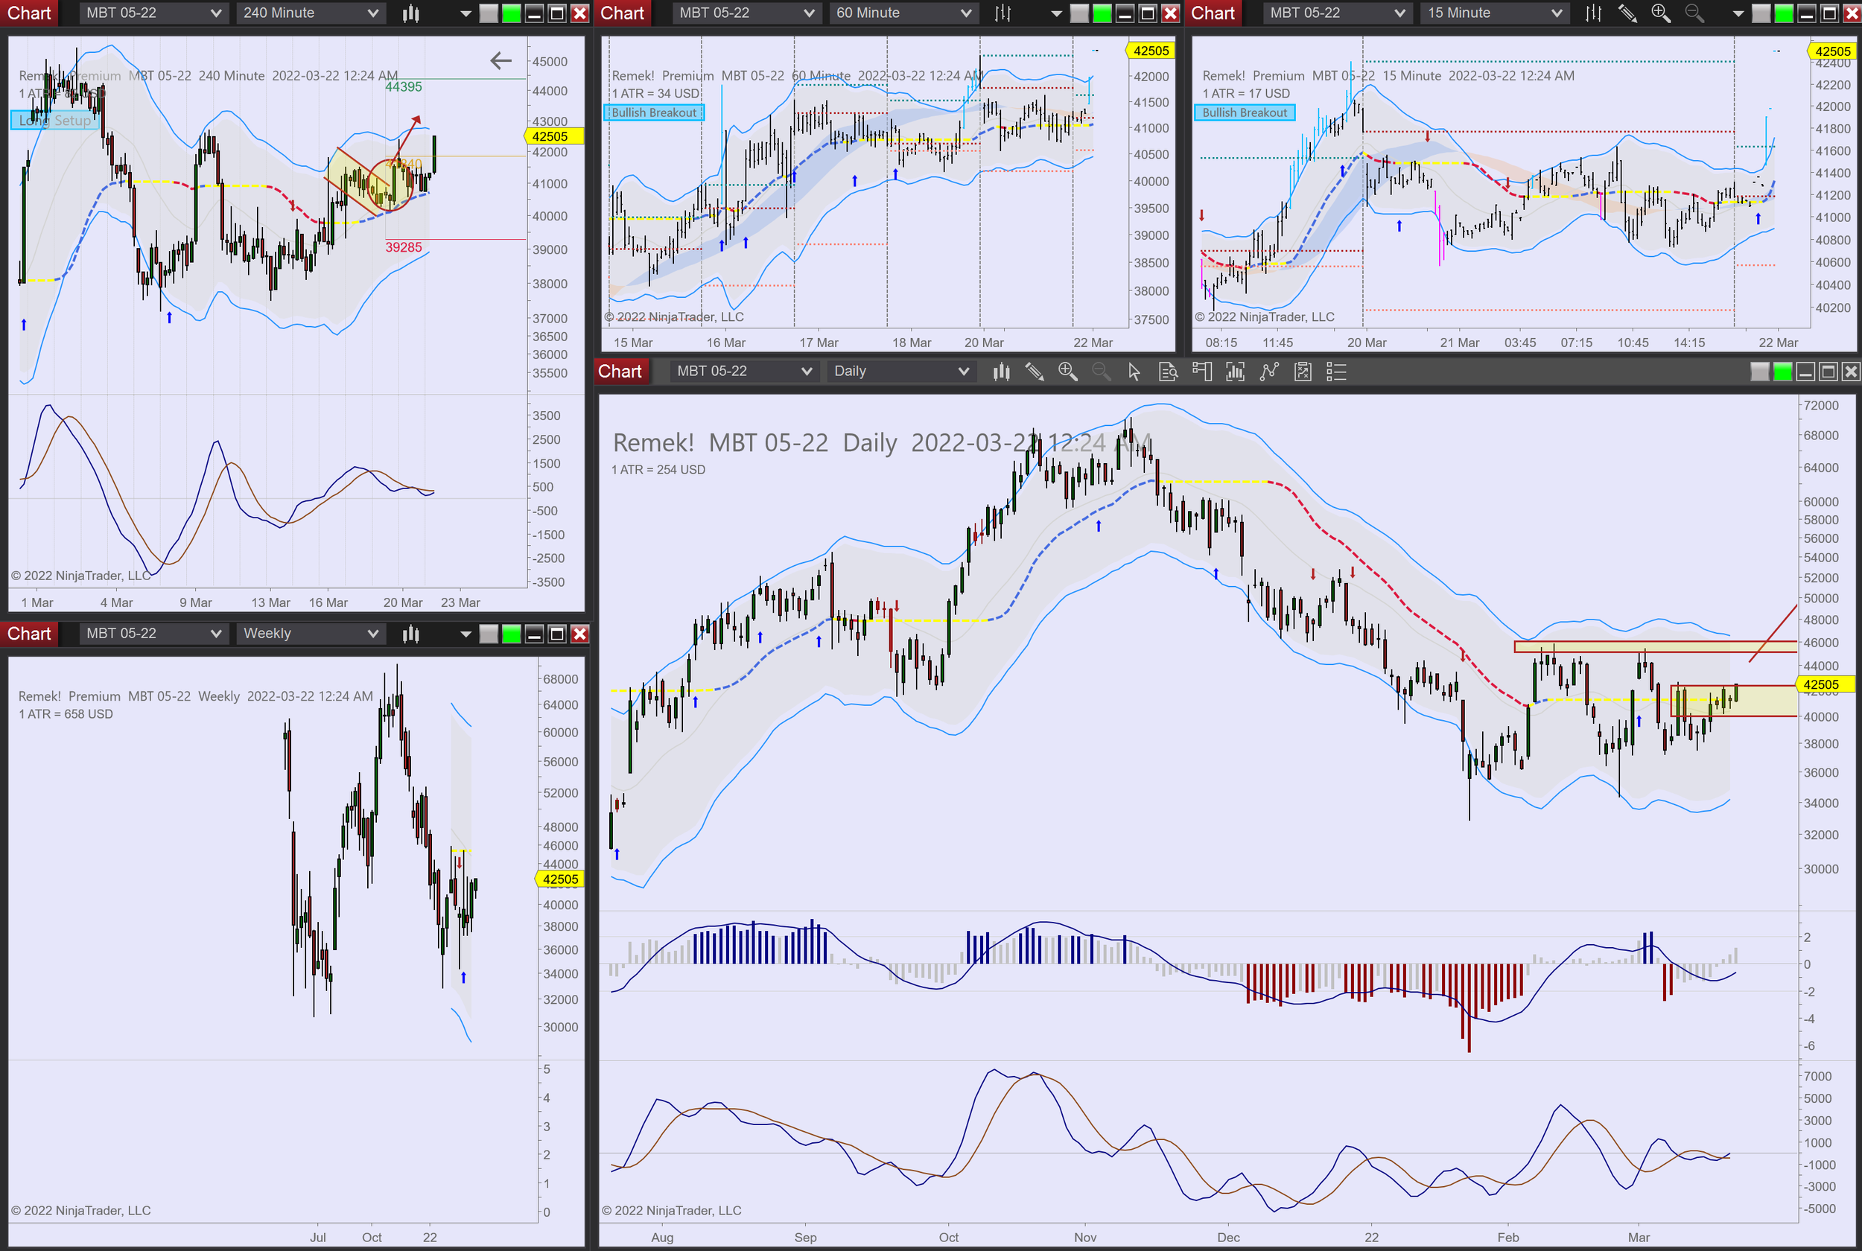Toggle green interval link on Daily chart
Screen dimensions: 1862x1251
(x=1782, y=372)
